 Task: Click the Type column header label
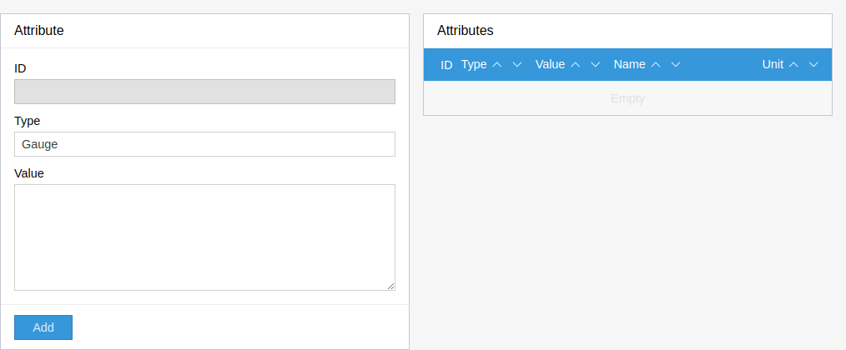[x=474, y=64]
